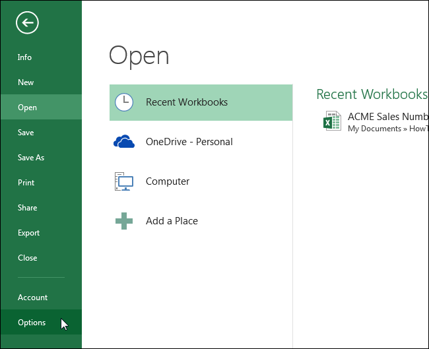Click the green plus Add a Place icon
Image resolution: width=429 pixels, height=349 pixels.
[124, 221]
